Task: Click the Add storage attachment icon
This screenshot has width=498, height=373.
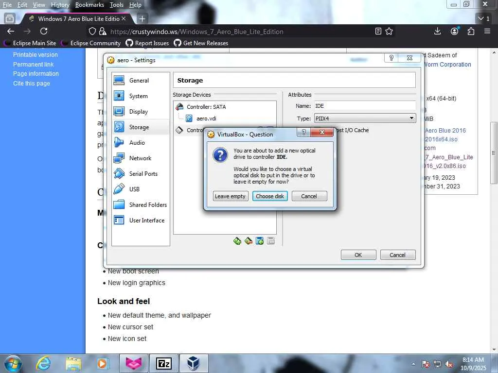Action: tap(260, 241)
